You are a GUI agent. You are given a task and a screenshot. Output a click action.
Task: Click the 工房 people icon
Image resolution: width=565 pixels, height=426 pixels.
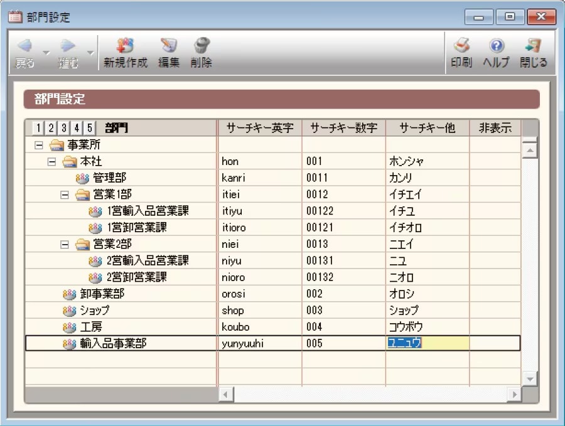[69, 327]
